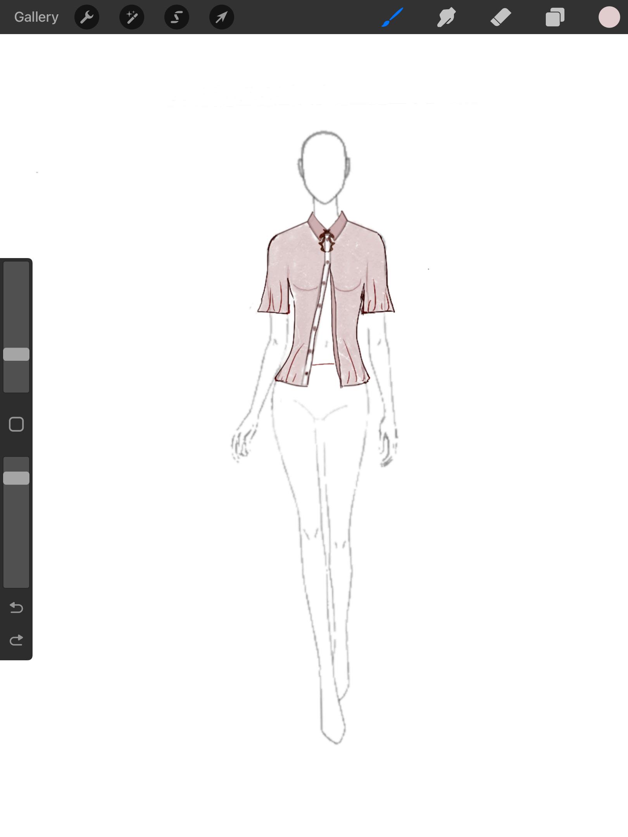Select the Eraser tool
Viewport: 628px width, 837px height.
(500, 17)
